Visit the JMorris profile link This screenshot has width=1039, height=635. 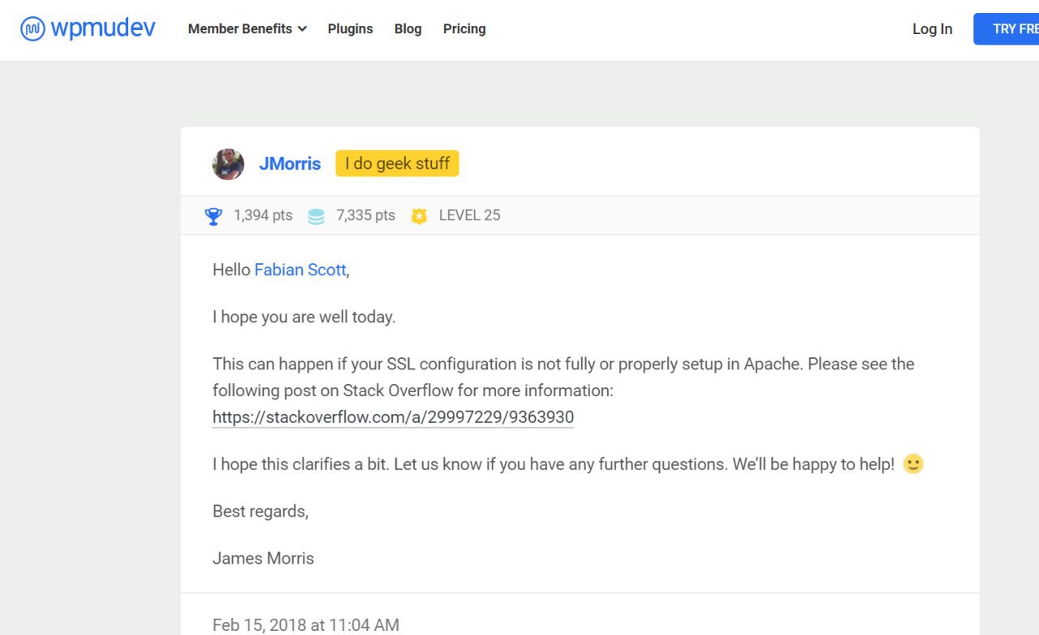coord(290,164)
